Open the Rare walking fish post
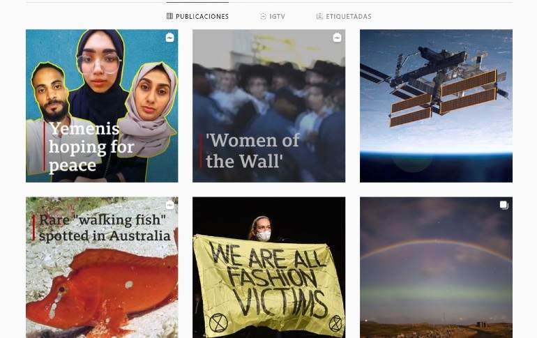The height and width of the screenshot is (338, 537). coord(102,267)
